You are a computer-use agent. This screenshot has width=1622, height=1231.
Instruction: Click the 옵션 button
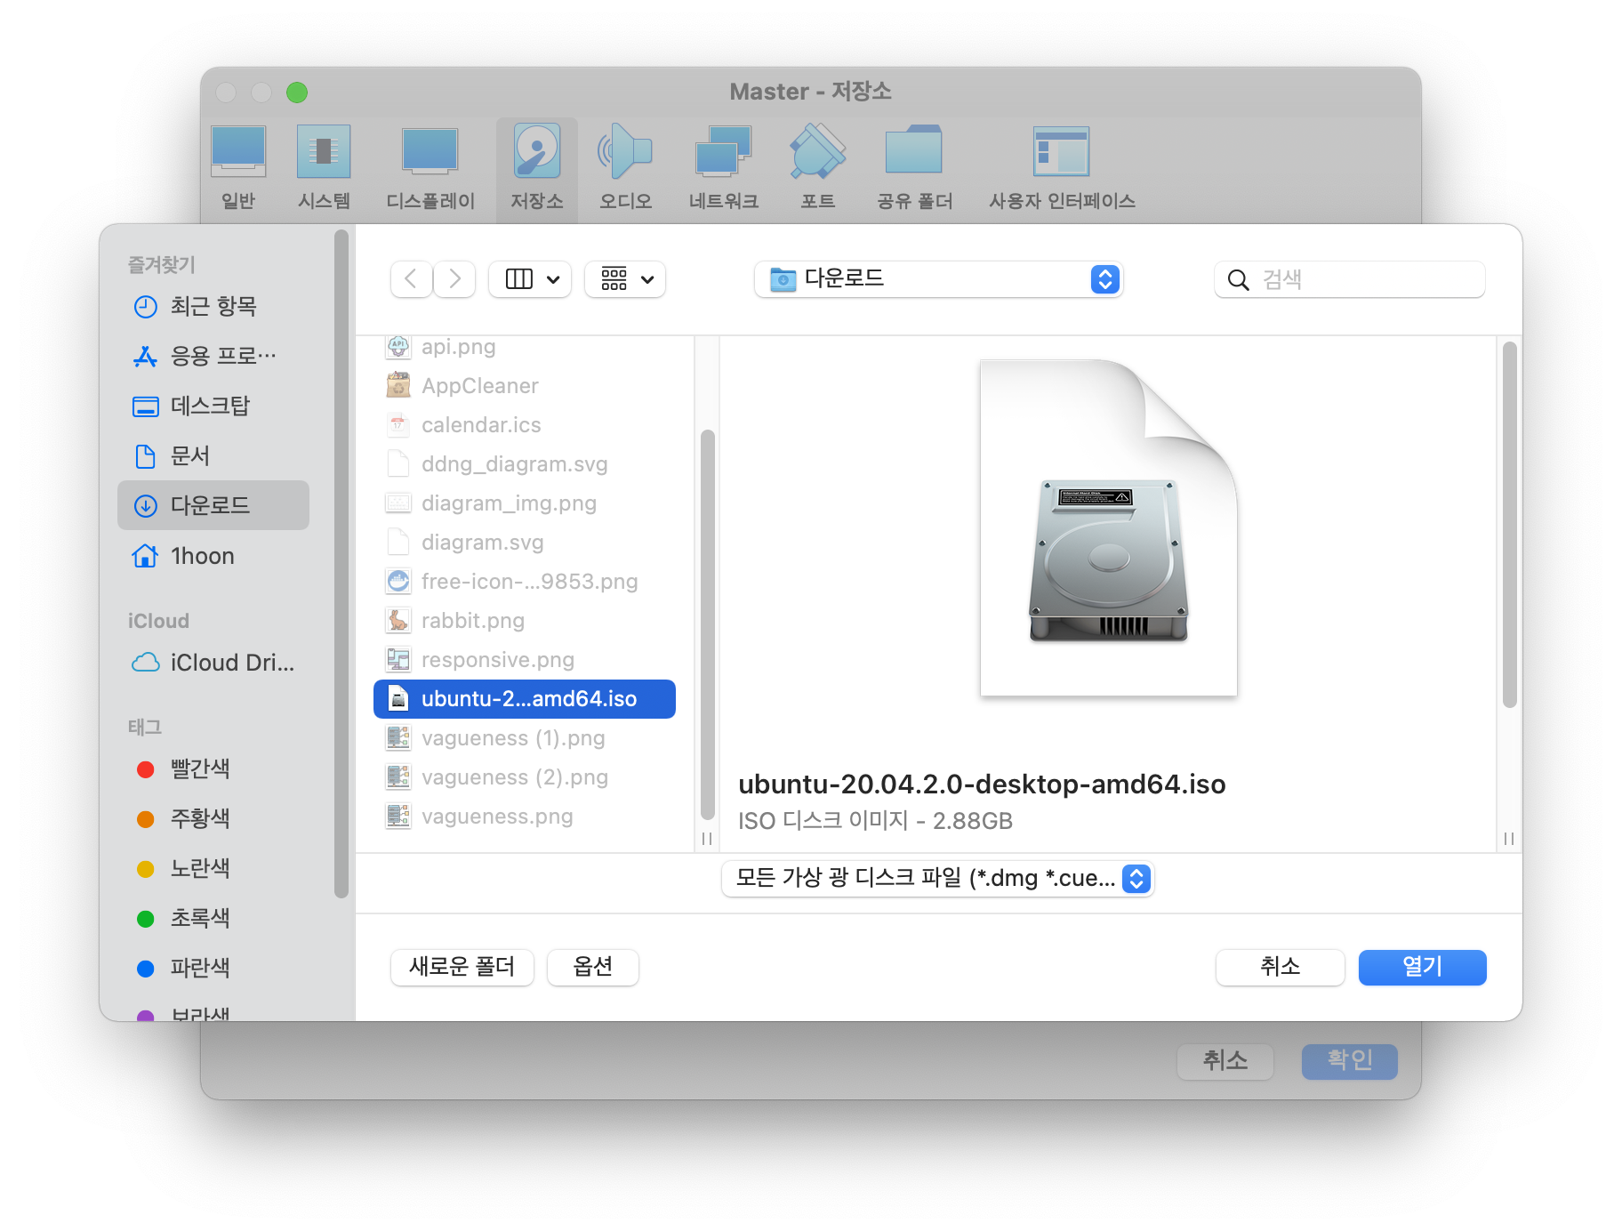point(593,968)
